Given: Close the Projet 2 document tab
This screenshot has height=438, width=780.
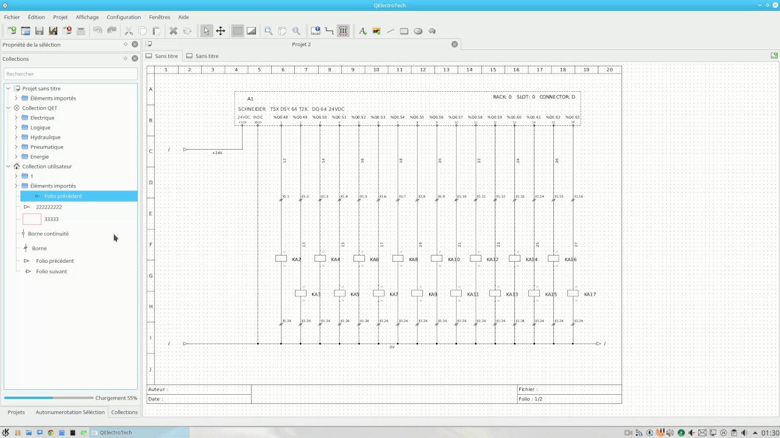Looking at the screenshot, I should click(455, 44).
